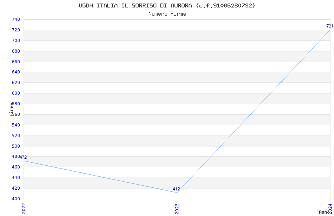Click the y-axis value 440
Viewport: 334px width, 216px height.
(16, 178)
